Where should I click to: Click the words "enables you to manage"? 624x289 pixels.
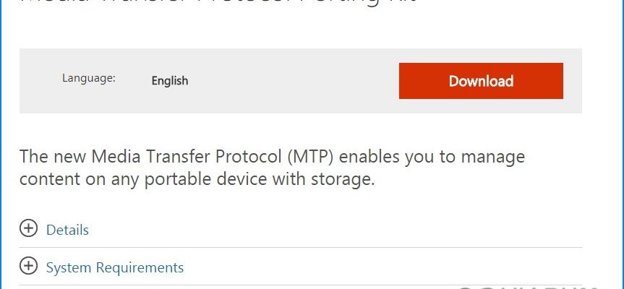coord(432,156)
